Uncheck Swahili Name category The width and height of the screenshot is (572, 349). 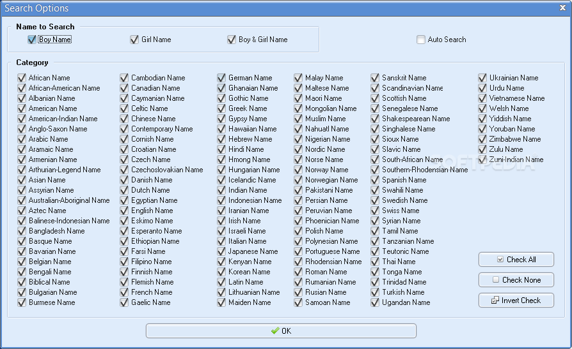(x=375, y=190)
